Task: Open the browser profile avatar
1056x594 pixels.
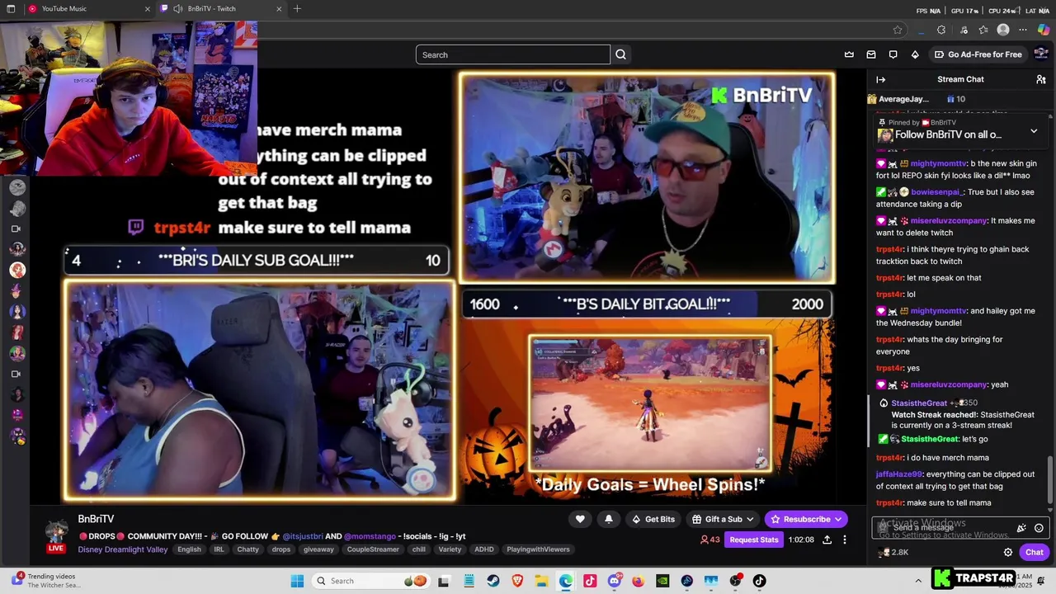Action: click(1003, 30)
